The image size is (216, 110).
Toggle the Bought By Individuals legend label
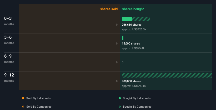[137, 98]
